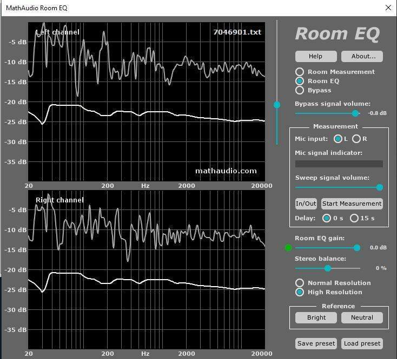The image size is (397, 359).
Task: Click the Room EQ gain slider handle
Action: click(x=357, y=248)
